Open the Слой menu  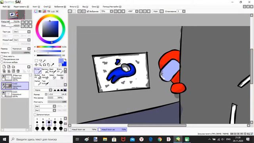[47, 7]
